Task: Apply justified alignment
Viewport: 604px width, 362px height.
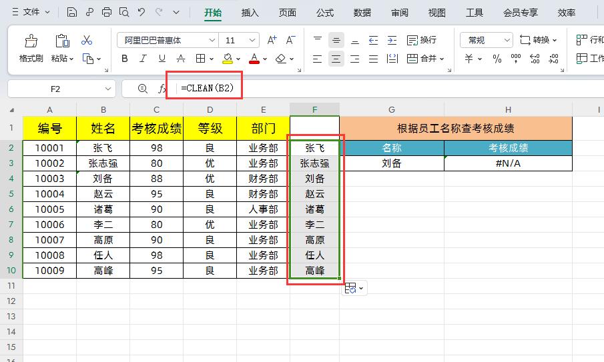Action: point(373,59)
